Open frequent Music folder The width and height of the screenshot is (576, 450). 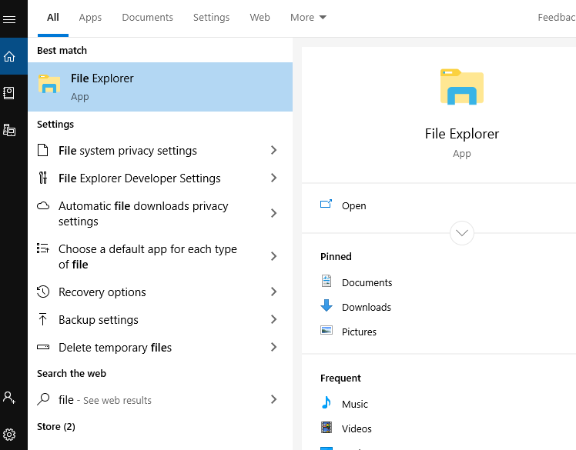354,404
